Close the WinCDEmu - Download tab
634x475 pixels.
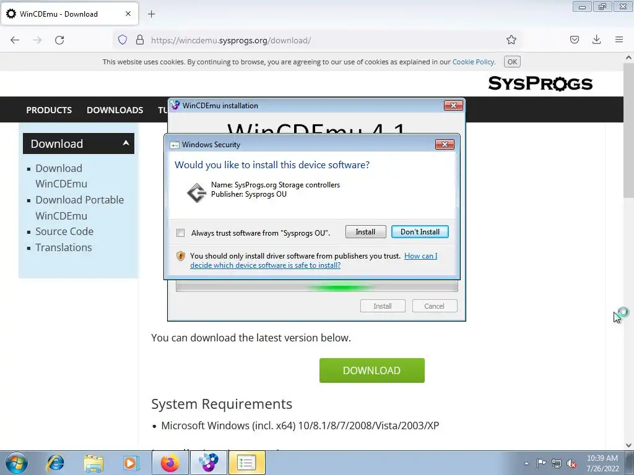128,14
